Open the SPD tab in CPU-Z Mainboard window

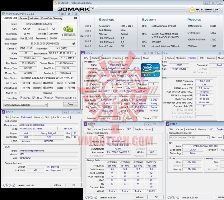(47, 117)
